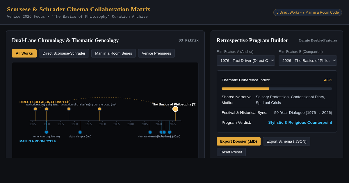Viewport: 349px width, 183px height.
Task: Click the Scorsese & Schrader page title
Action: (x=79, y=9)
